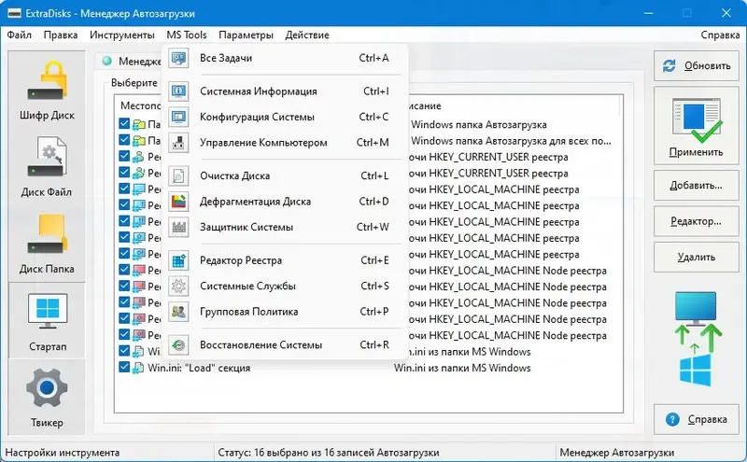Open the Инструменты menu
The image size is (747, 462).
pyautogui.click(x=122, y=35)
